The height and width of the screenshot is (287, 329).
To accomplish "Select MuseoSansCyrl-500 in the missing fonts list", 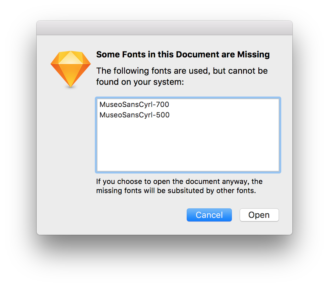I will (x=134, y=115).
